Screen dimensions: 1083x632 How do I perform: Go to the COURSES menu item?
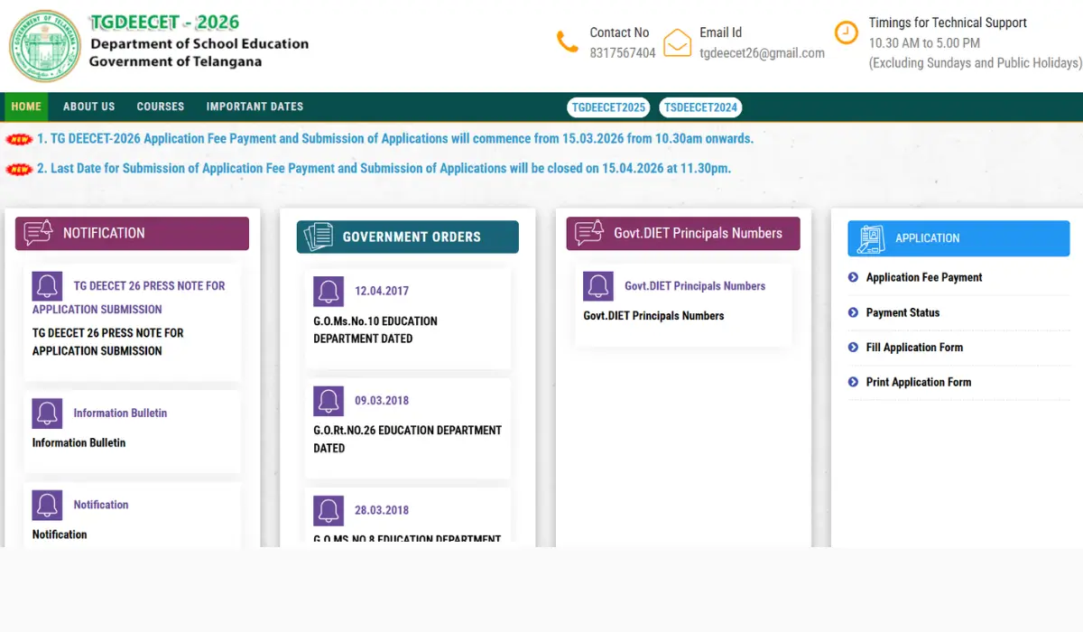161,107
